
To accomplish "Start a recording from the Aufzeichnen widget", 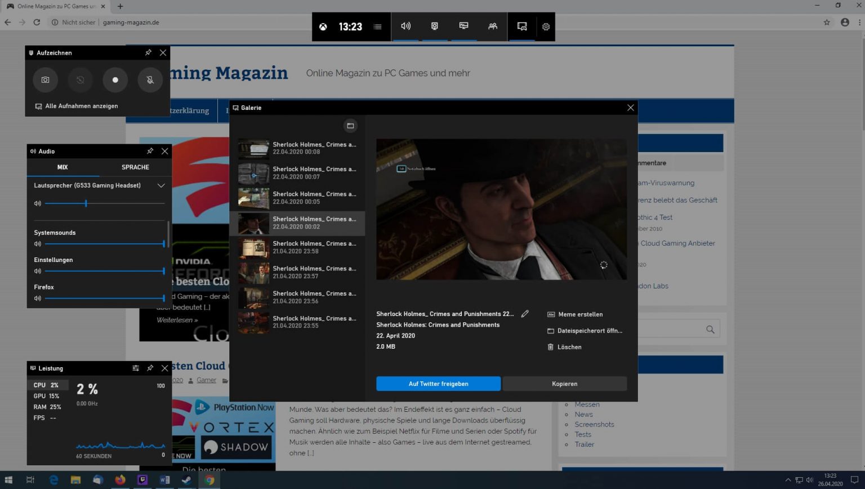I will (115, 79).
